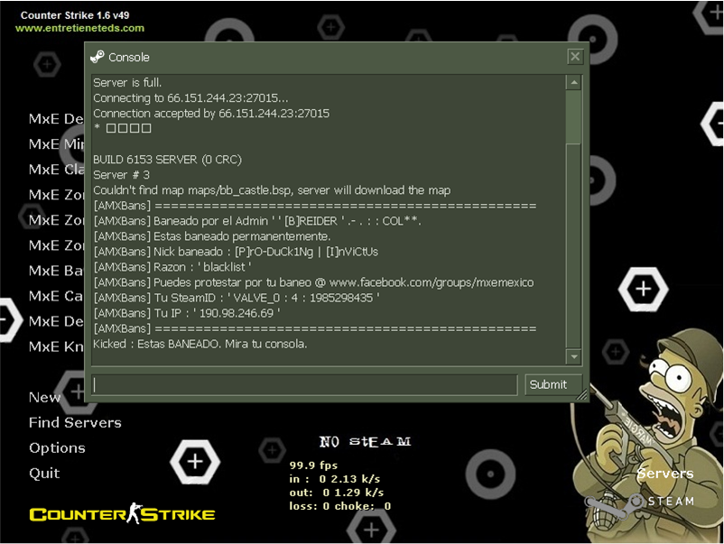Click the "Tu IP" console line
The height and width of the screenshot is (544, 724).
tap(187, 313)
